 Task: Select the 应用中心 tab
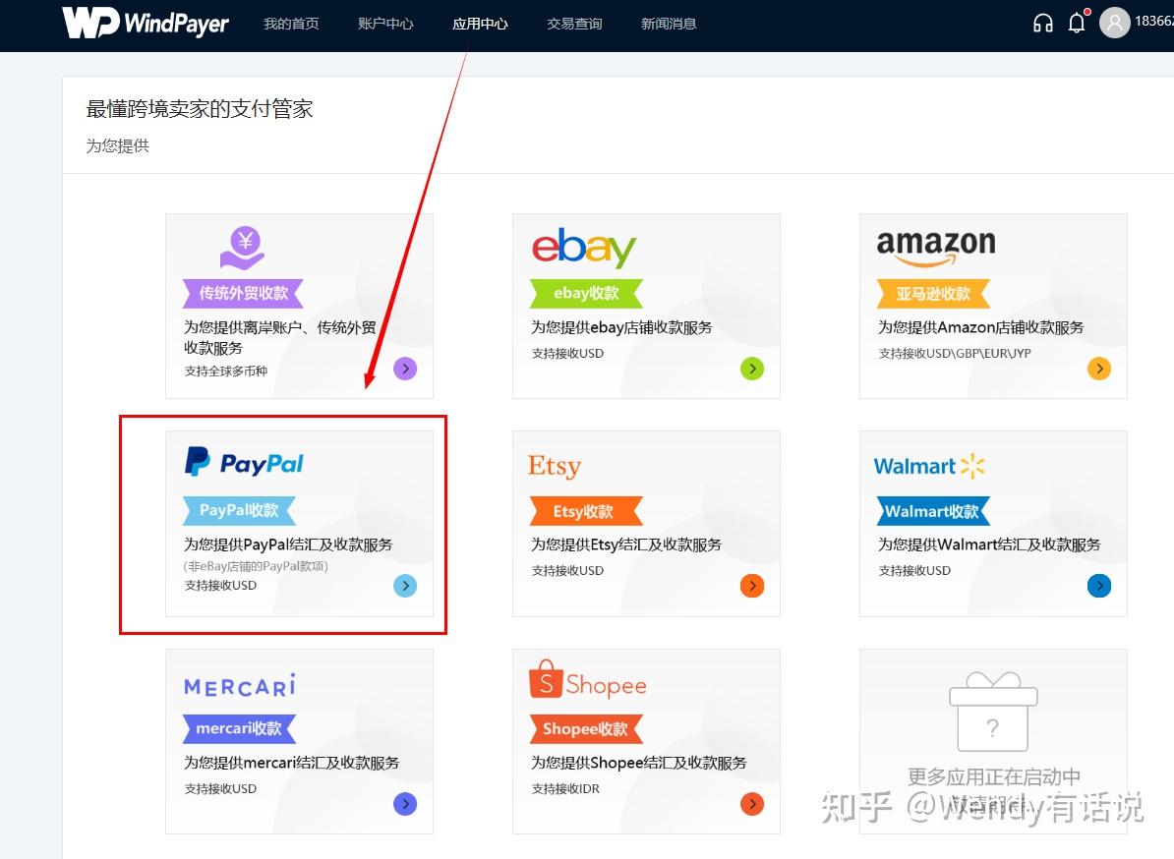point(480,24)
